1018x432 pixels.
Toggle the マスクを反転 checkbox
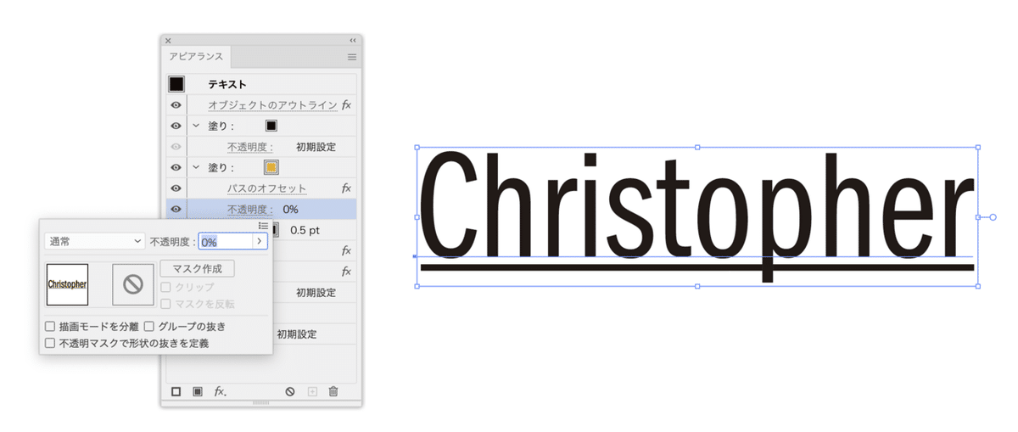(x=165, y=304)
